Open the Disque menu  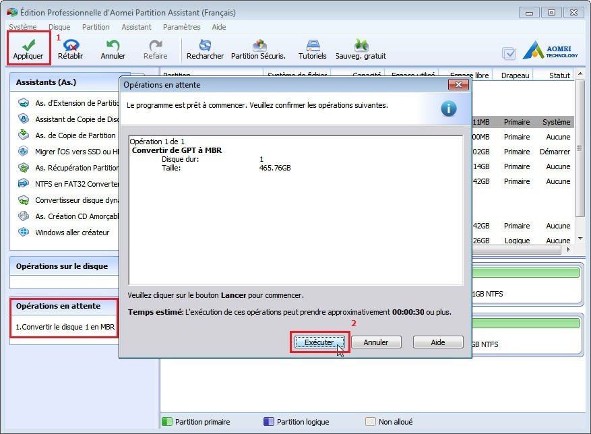click(x=59, y=27)
